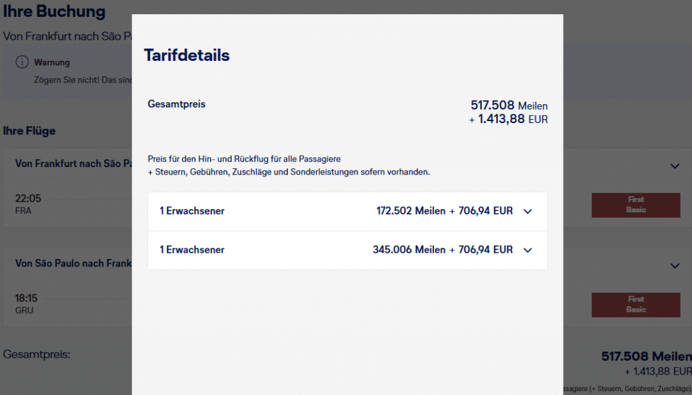
Task: Click the Hin- und Rückflug price note text
Action: point(244,159)
